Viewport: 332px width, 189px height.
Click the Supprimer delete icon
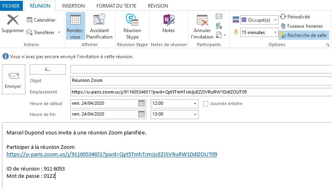pos(12,20)
